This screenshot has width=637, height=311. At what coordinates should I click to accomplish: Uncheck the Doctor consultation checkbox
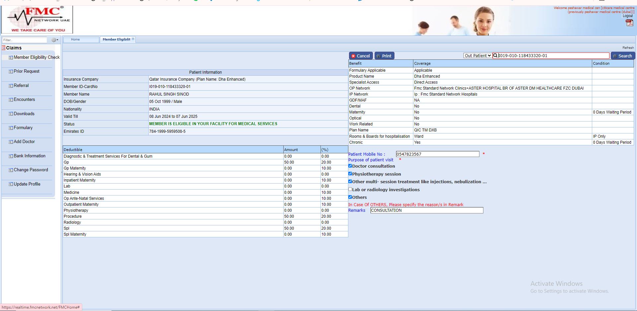point(350,166)
